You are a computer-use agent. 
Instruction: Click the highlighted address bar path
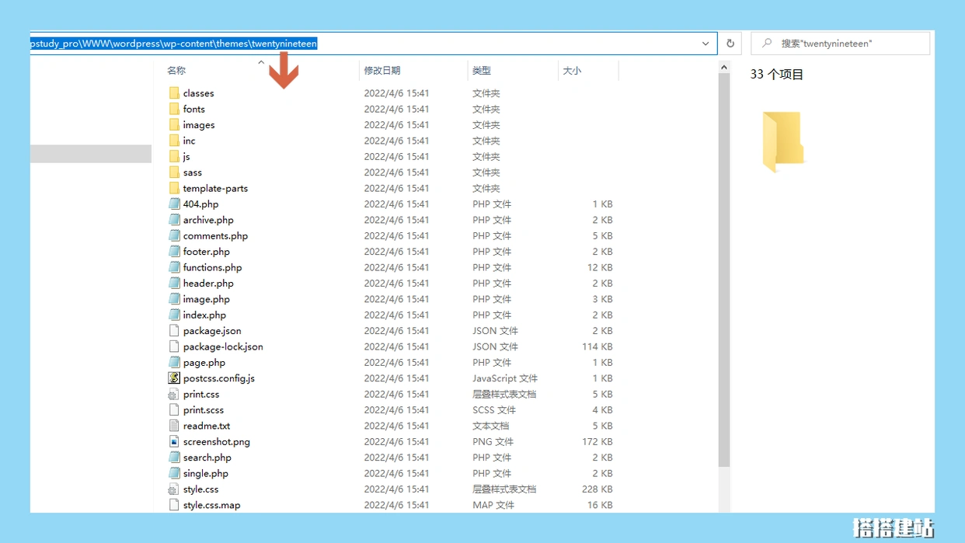coord(174,44)
